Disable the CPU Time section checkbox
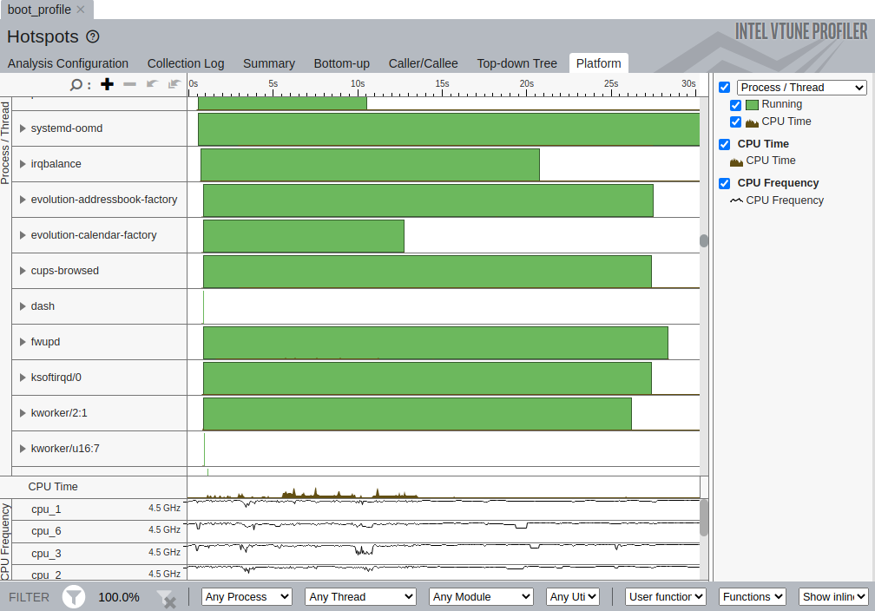Screen dimensions: 875x611 pyautogui.click(x=725, y=144)
